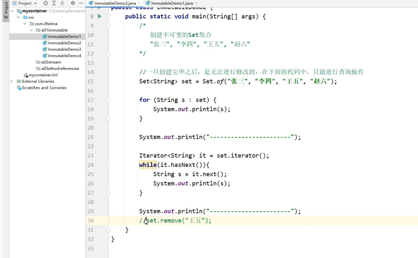Collapse the mycontainer project node
The image size is (418, 258).
click(12, 11)
